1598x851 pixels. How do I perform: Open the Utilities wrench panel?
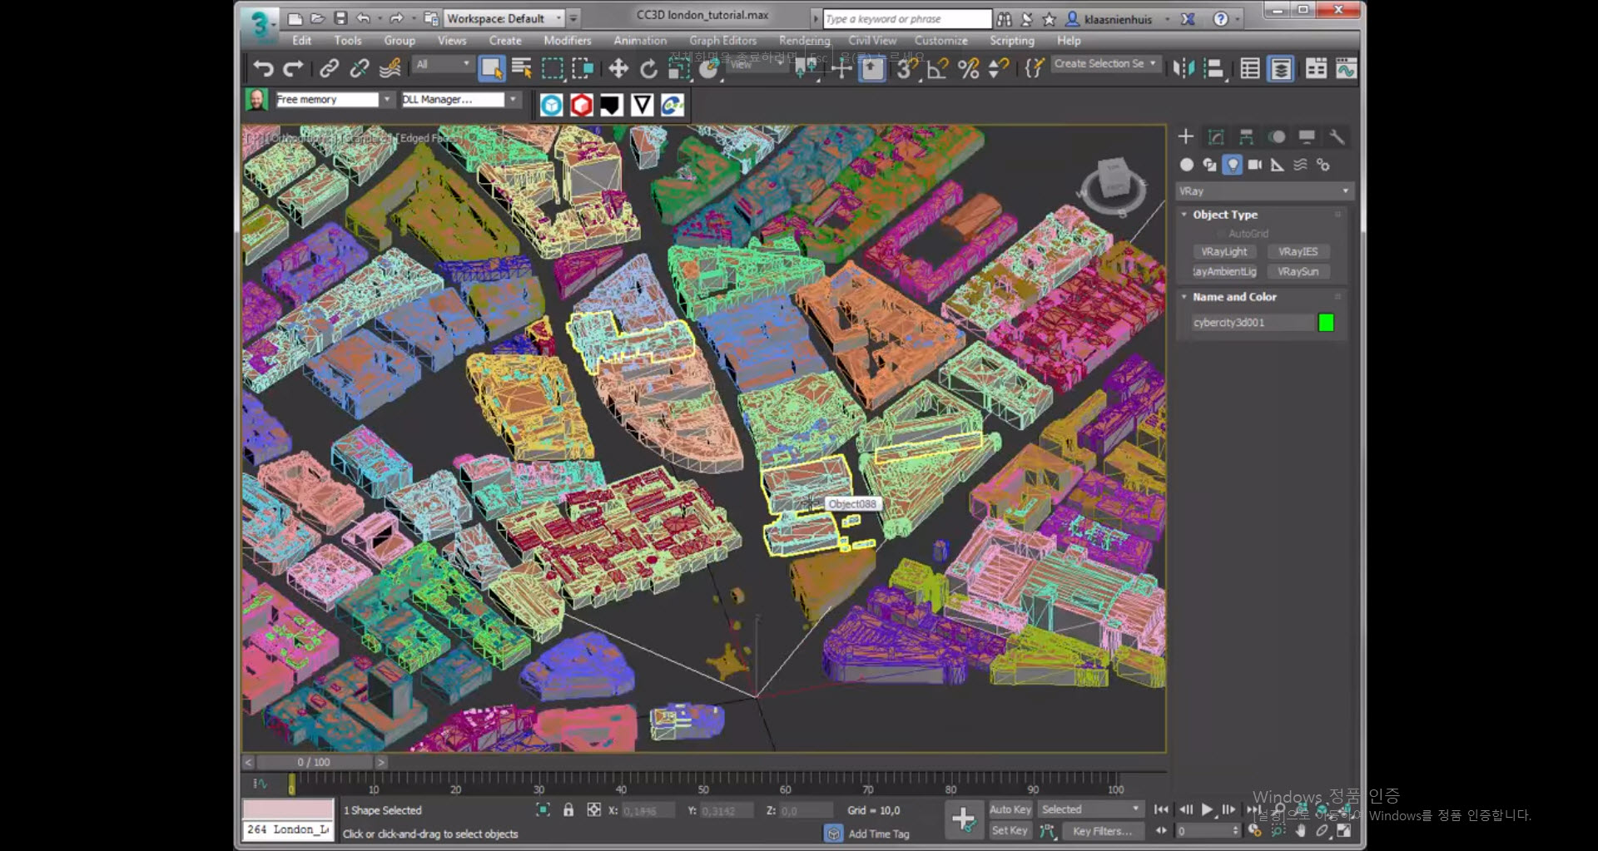point(1337,136)
